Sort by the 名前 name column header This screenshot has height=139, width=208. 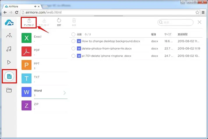tap(79, 34)
